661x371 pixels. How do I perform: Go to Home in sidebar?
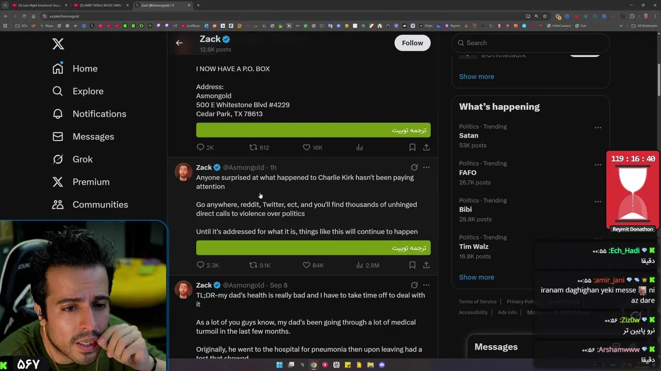coord(75,69)
